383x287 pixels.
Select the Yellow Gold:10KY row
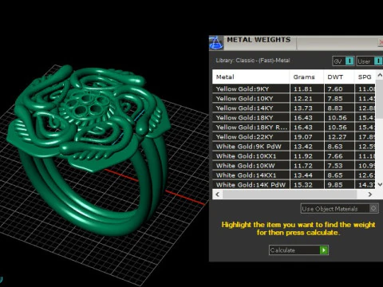[294, 98]
